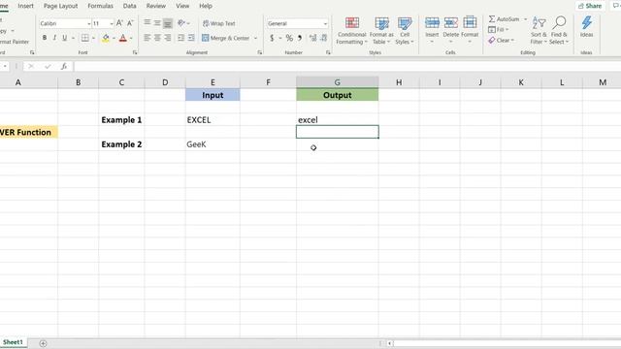Open the Review tab

(155, 6)
